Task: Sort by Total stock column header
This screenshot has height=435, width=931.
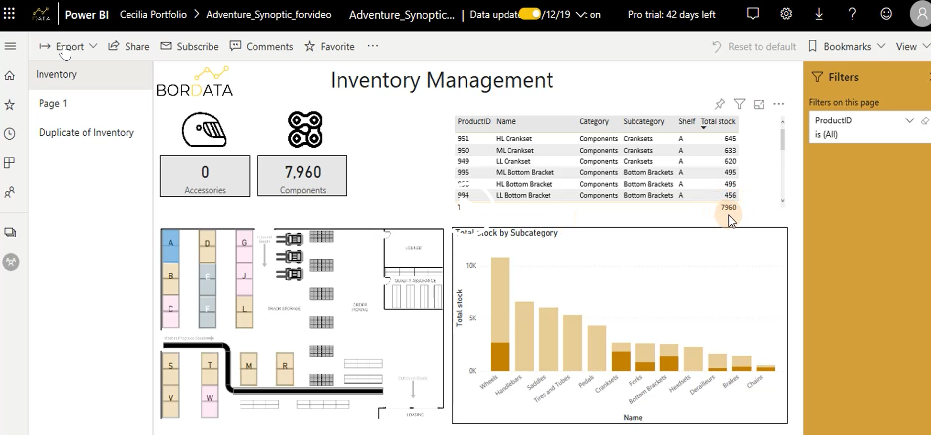Action: click(718, 121)
